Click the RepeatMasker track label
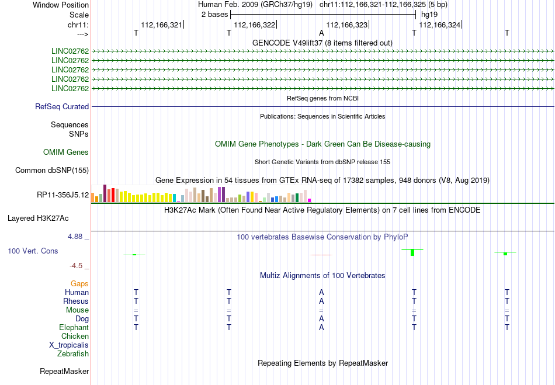The width and height of the screenshot is (555, 385). [64, 371]
